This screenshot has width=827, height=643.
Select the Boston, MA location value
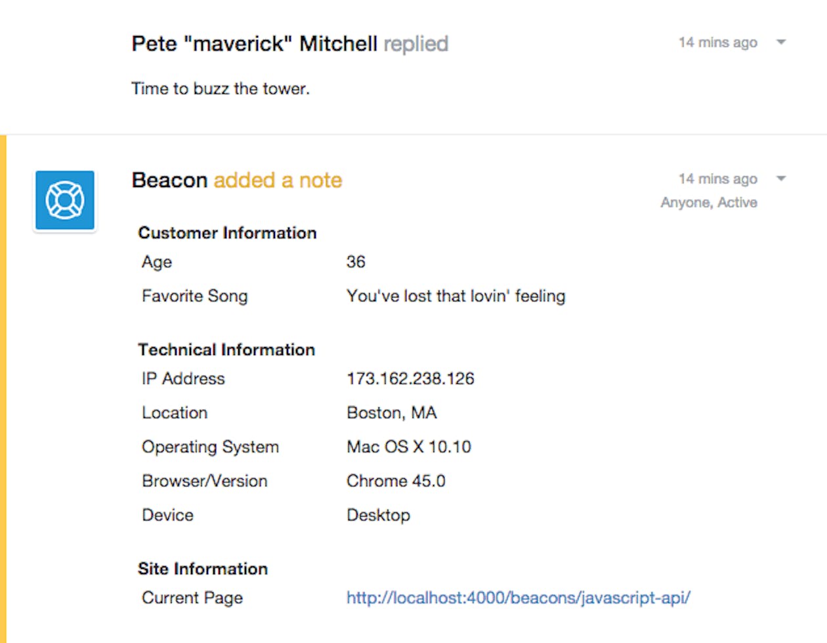pyautogui.click(x=392, y=413)
